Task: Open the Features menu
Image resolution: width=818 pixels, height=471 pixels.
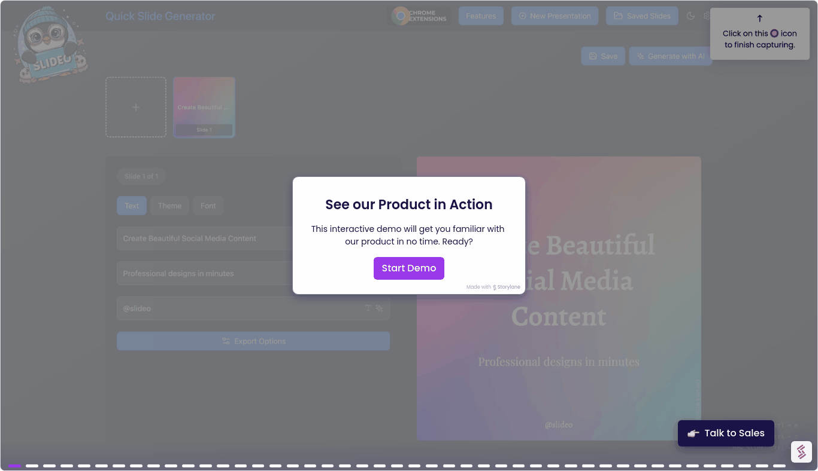Action: (481, 16)
